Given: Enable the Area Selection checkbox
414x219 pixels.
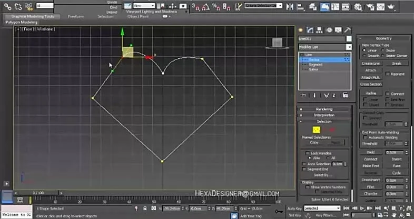Looking at the screenshot, I should [x=304, y=164].
